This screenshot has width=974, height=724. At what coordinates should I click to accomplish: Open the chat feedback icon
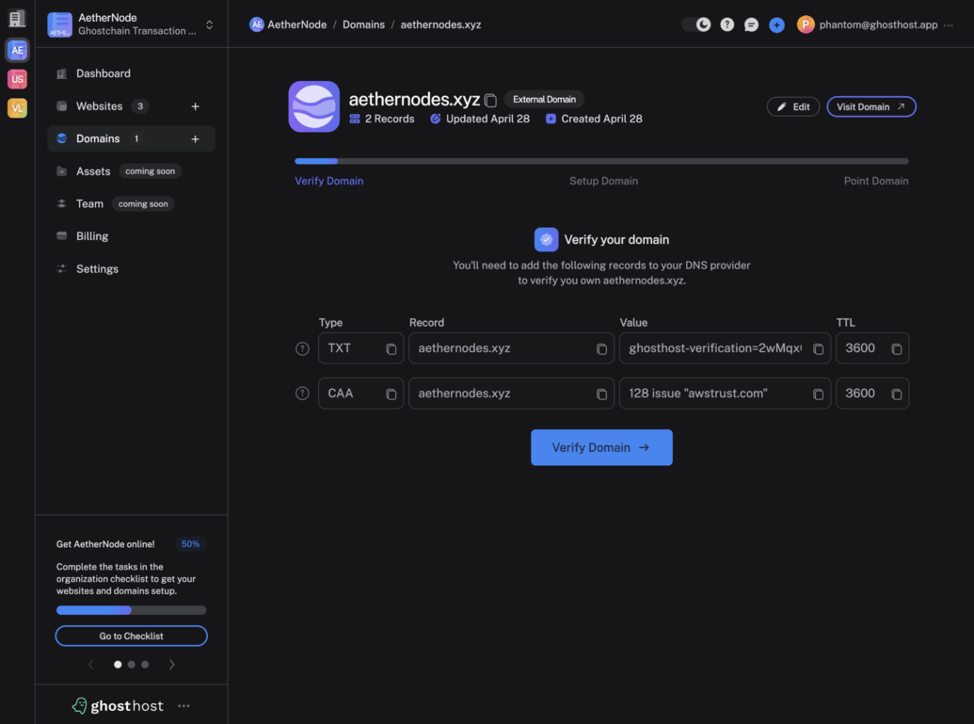tap(751, 24)
